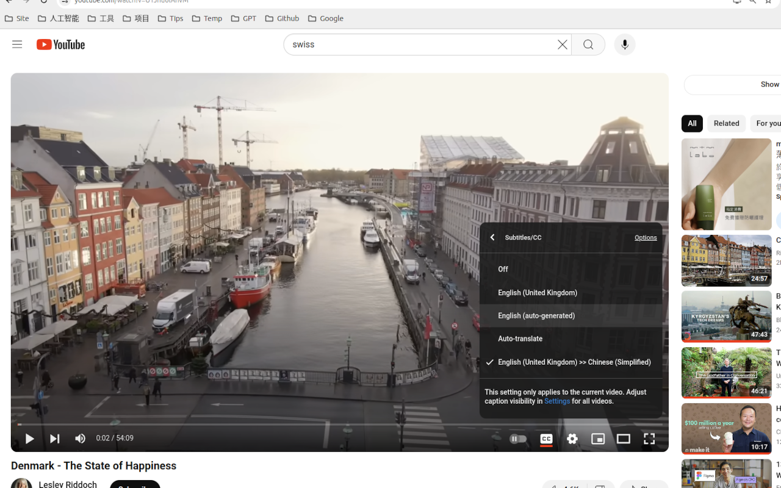Play the video

click(x=29, y=439)
